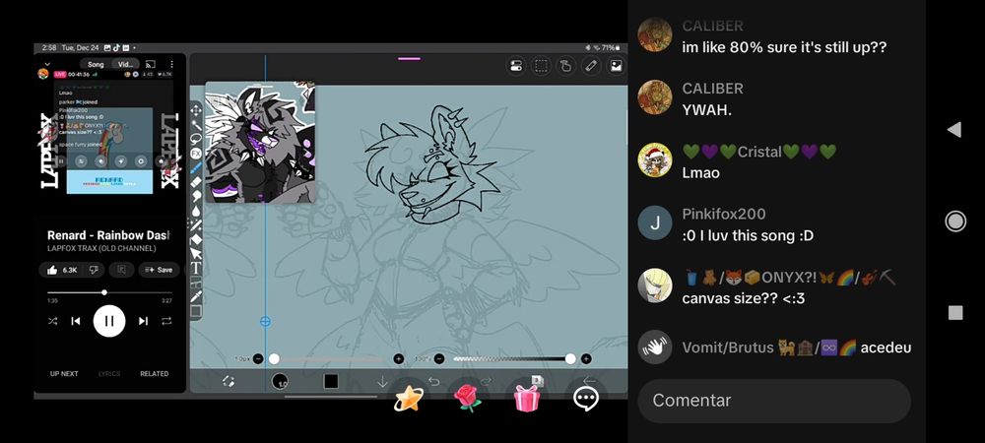The height and width of the screenshot is (443, 985).
Task: Select the Brush tool
Action: click(x=196, y=167)
